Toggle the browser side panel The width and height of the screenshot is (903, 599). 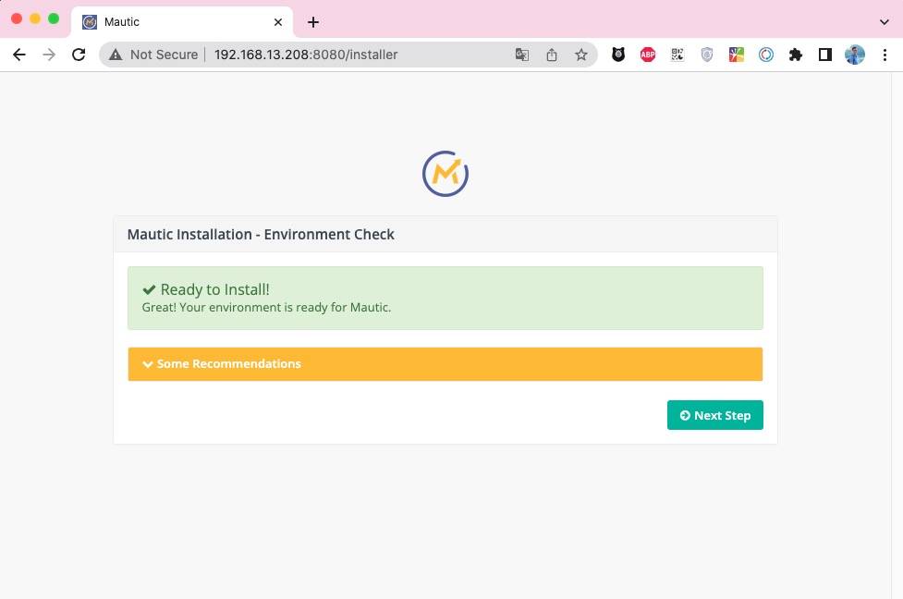pos(825,55)
